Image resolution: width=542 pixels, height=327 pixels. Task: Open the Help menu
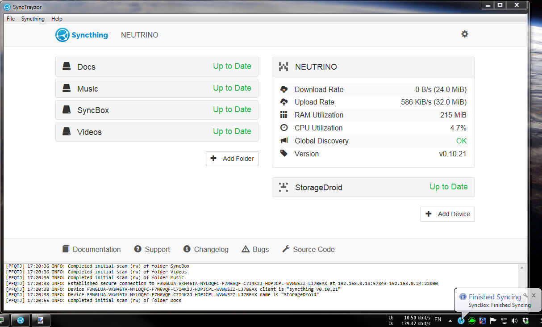point(57,19)
